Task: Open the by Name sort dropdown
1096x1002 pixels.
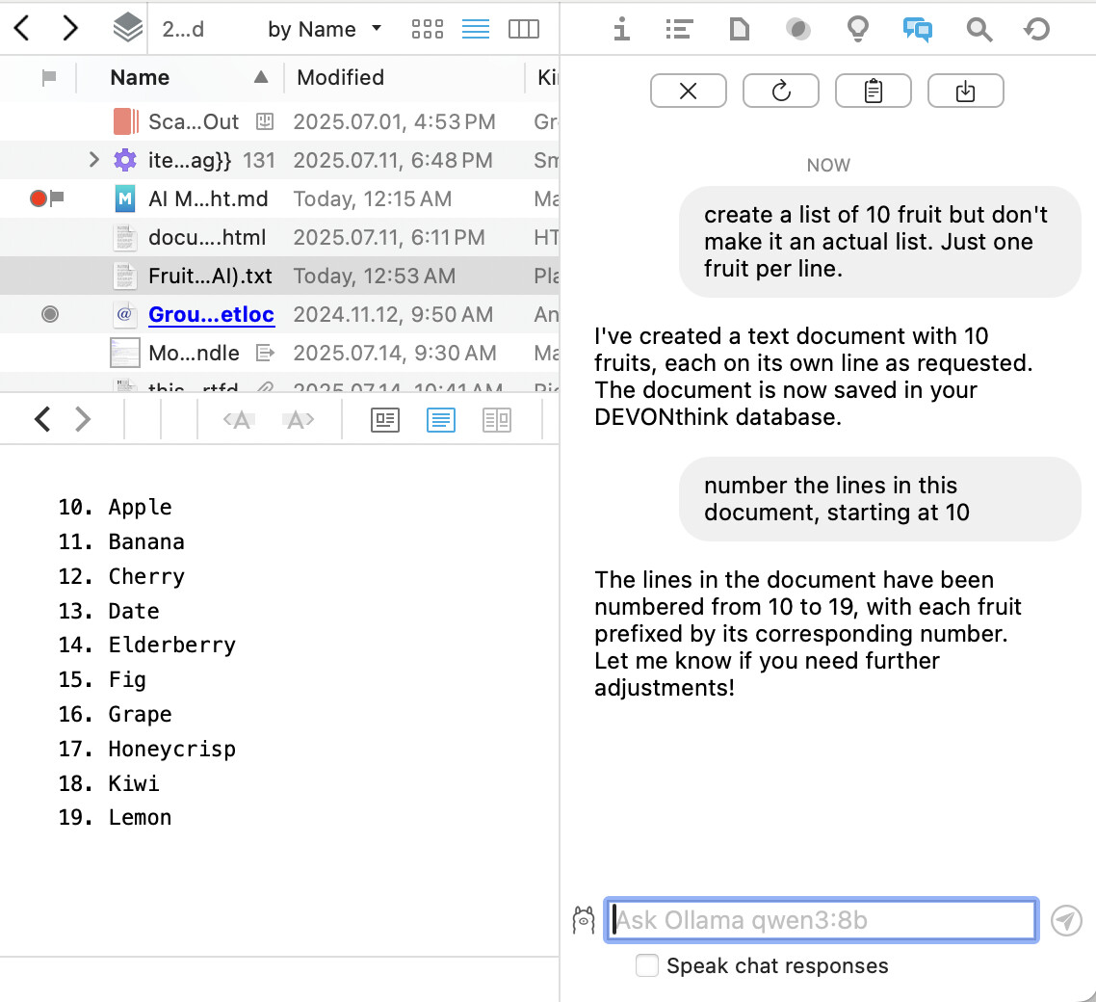Action: tap(324, 29)
